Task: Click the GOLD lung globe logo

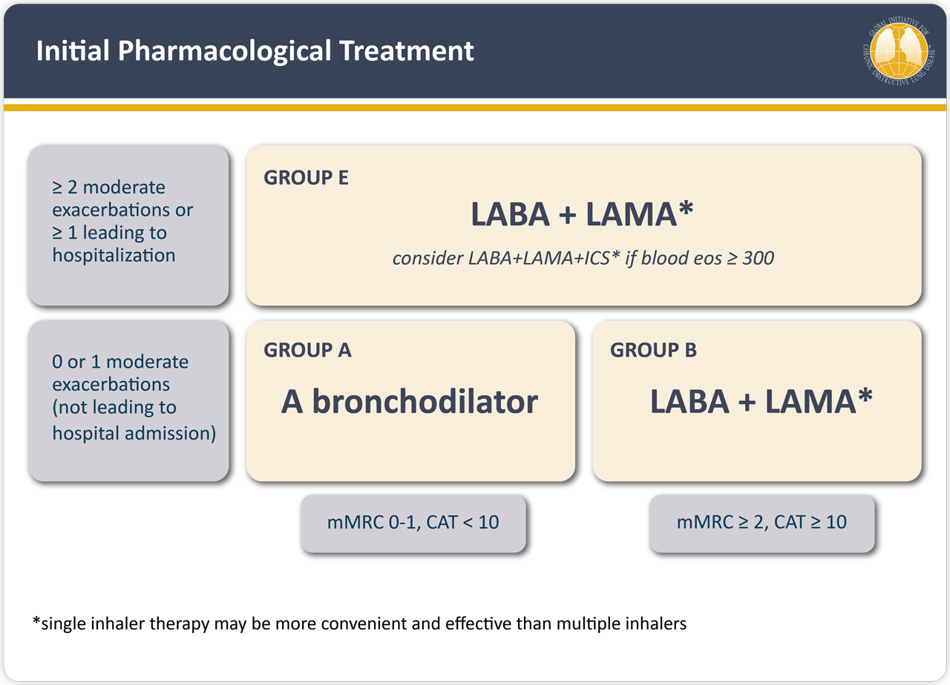Action: pyautogui.click(x=899, y=50)
